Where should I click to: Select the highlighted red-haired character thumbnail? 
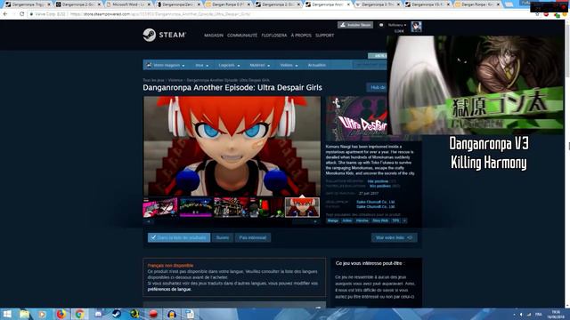click(302, 207)
